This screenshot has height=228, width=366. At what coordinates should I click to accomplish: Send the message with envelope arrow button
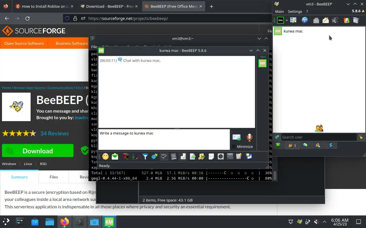(237, 138)
